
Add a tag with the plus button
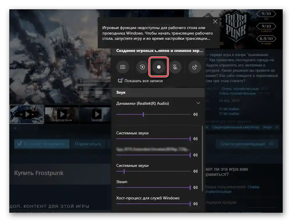pos(277,127)
